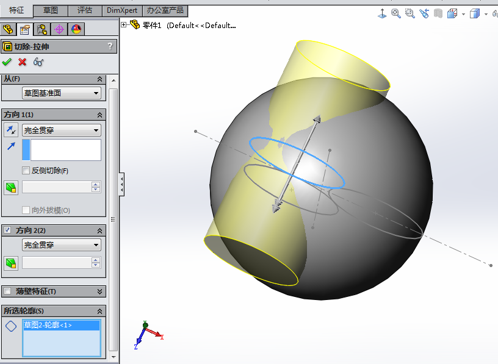Enable the 薄壁特征 checkbox
498x364 pixels.
8,291
